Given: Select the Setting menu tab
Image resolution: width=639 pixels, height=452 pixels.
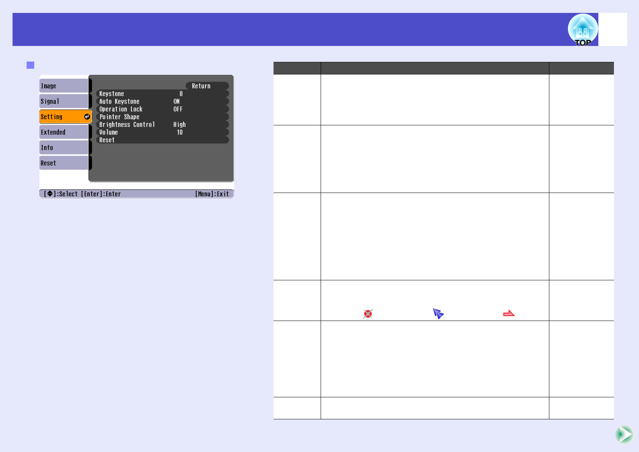Looking at the screenshot, I should [x=65, y=117].
